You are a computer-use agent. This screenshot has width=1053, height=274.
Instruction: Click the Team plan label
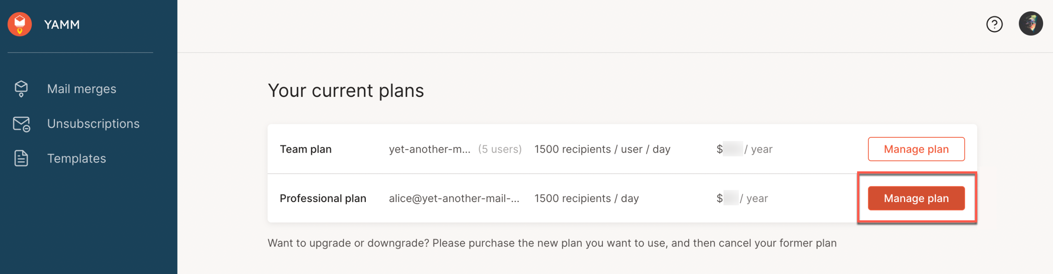click(305, 149)
